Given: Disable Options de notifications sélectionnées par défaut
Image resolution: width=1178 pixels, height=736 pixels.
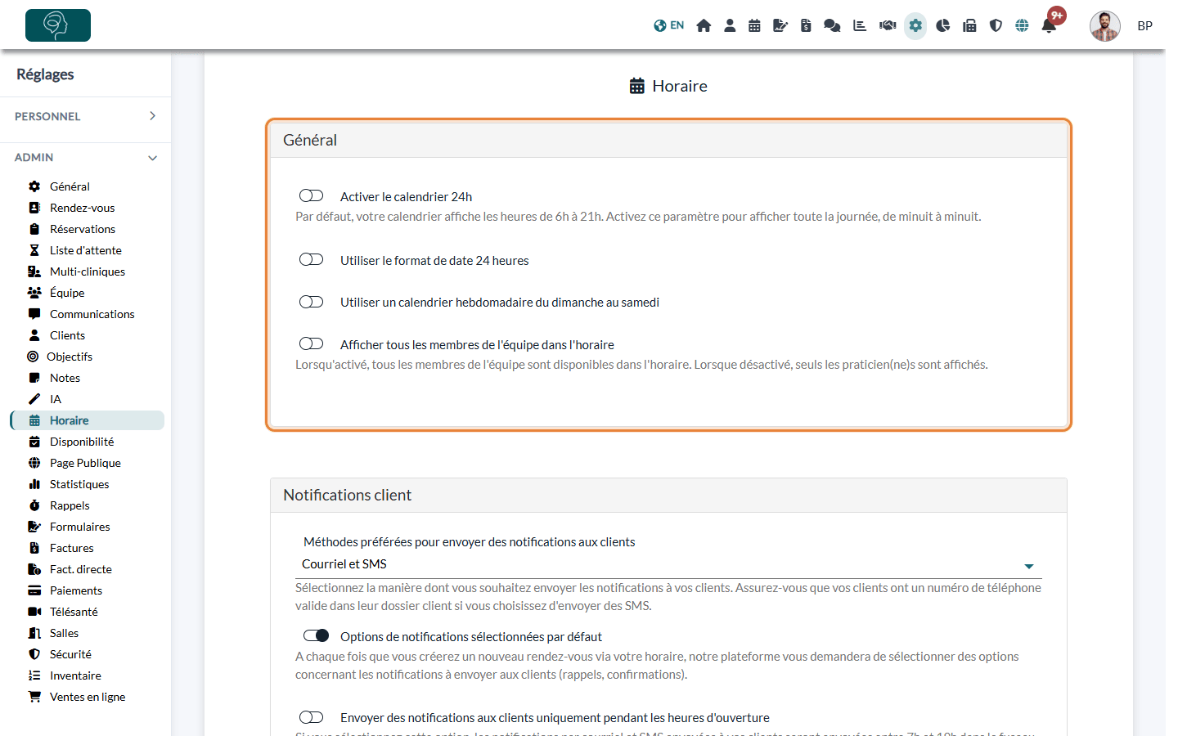Looking at the screenshot, I should coord(316,635).
